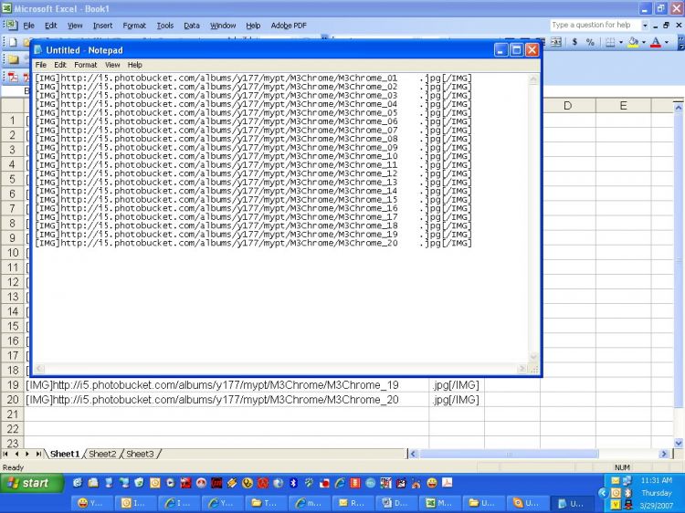The height and width of the screenshot is (513, 685).
Task: Select column D header in Excel
Action: click(x=568, y=106)
